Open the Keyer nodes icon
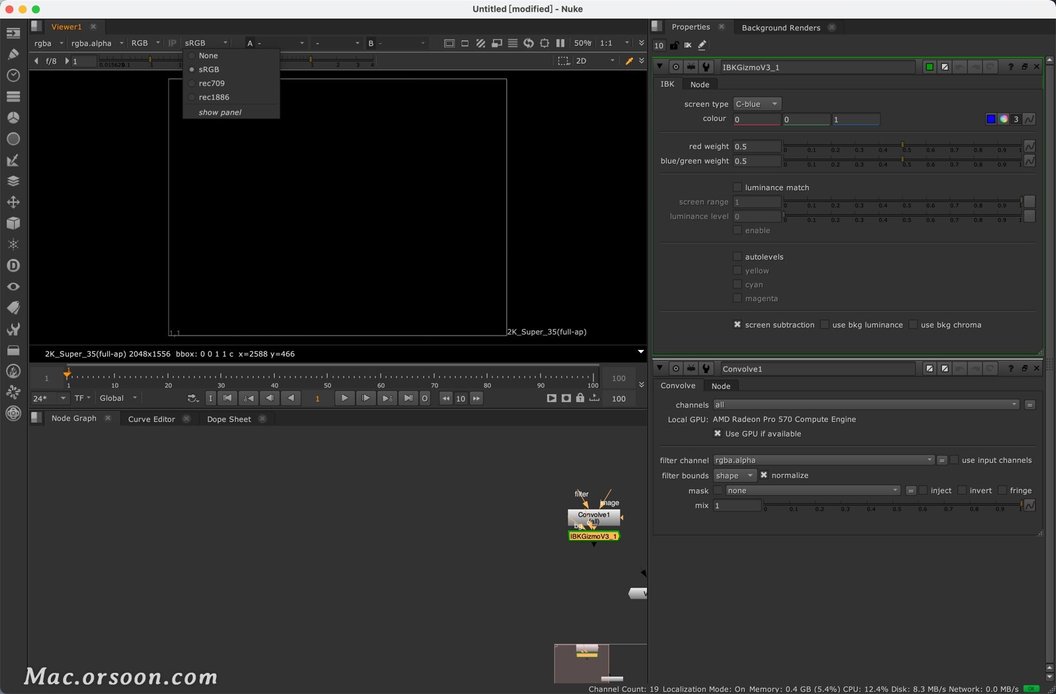This screenshot has height=694, width=1056. coord(13,160)
